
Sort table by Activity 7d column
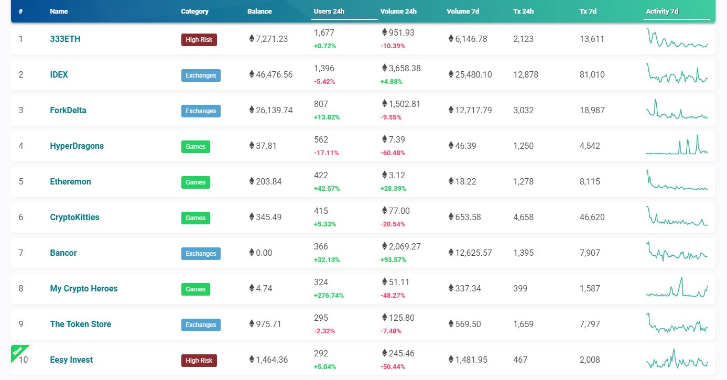coord(663,11)
